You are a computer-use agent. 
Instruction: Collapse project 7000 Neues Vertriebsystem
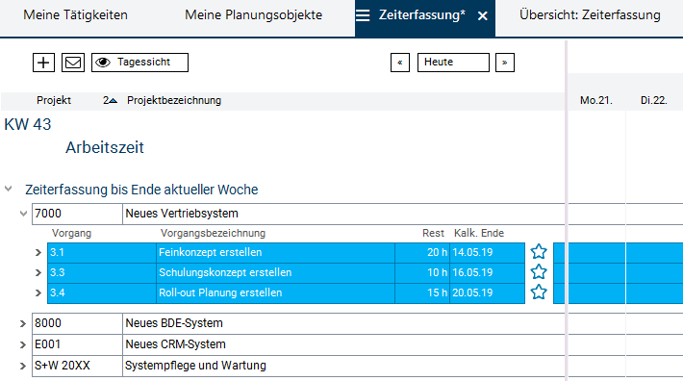pos(23,214)
